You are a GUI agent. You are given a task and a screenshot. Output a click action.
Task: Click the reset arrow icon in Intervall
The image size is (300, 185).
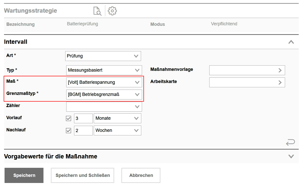(x=290, y=142)
